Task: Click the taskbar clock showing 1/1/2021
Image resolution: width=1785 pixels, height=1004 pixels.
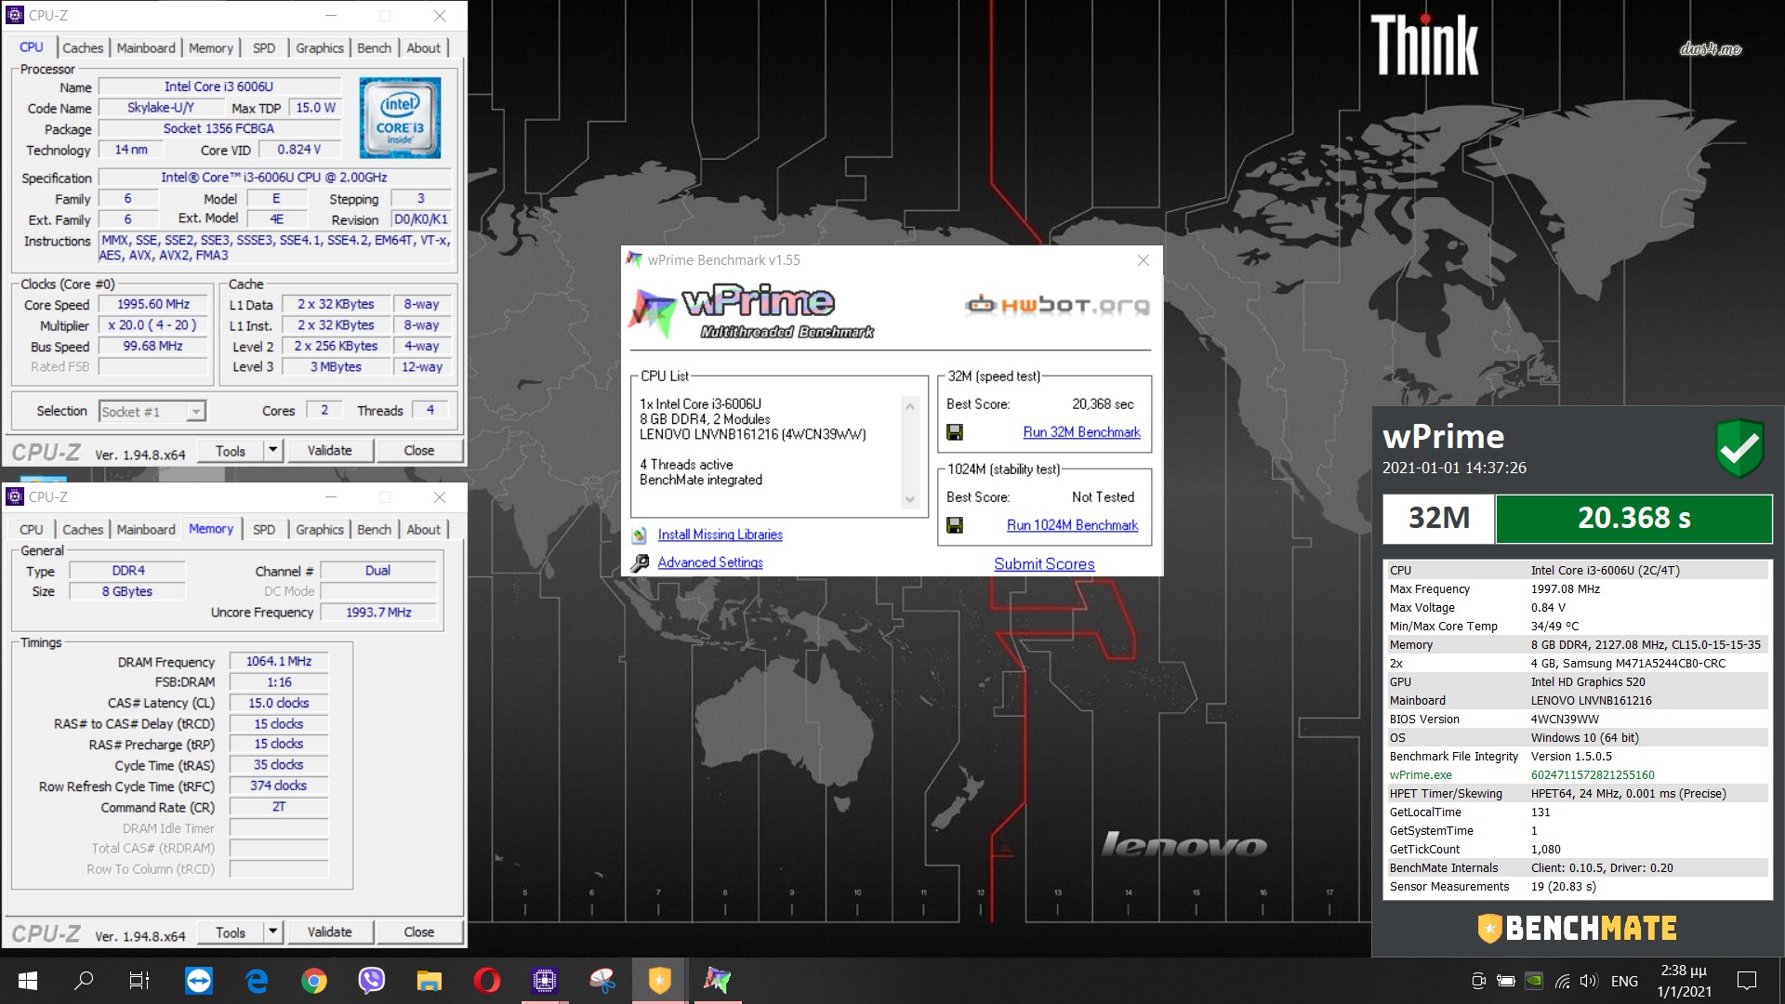Action: [1684, 981]
